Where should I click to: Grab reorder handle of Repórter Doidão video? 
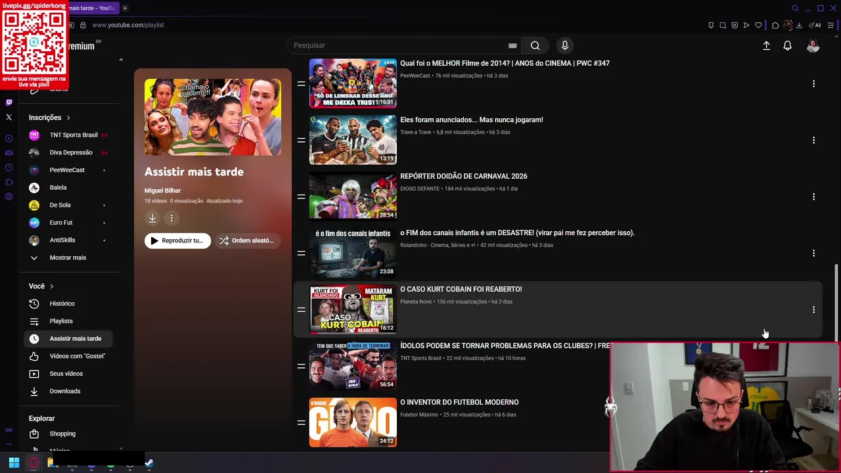(x=301, y=196)
